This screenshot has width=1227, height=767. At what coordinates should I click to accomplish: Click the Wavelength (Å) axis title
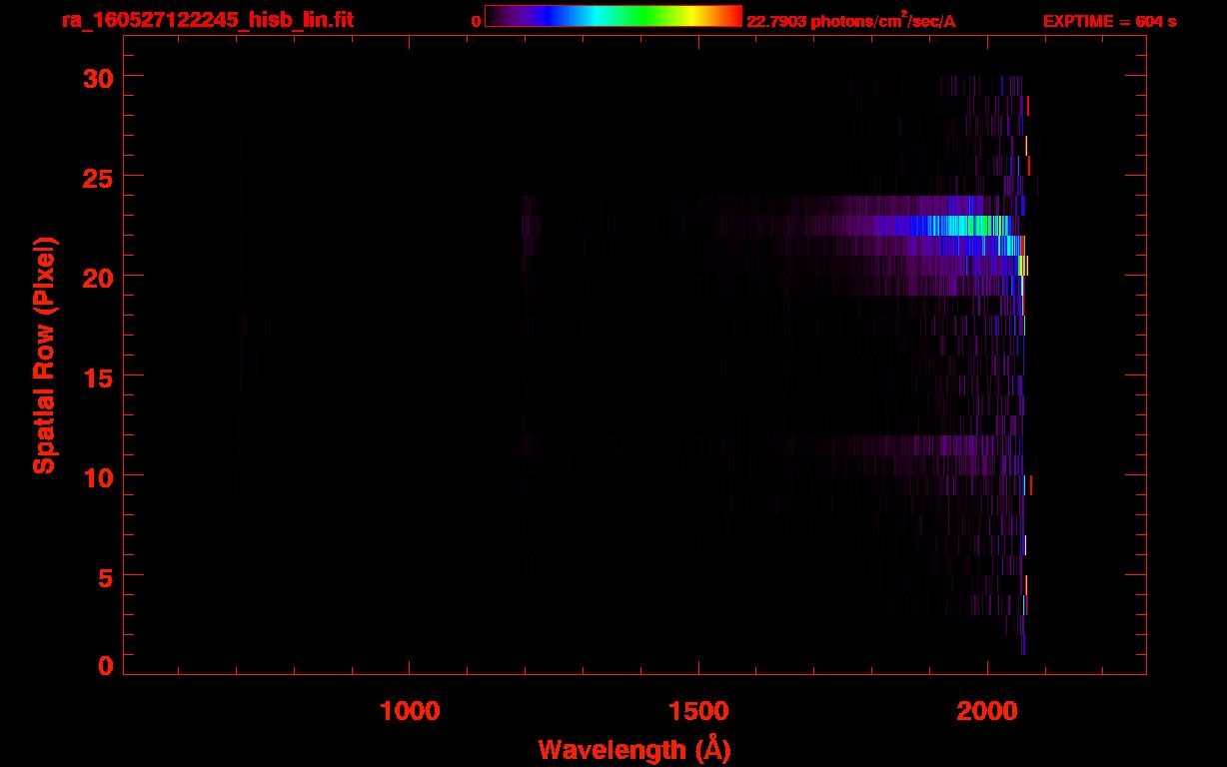[634, 749]
